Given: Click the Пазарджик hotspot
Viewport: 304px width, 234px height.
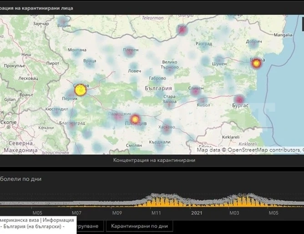Looking at the screenshot, I should coord(119,117).
